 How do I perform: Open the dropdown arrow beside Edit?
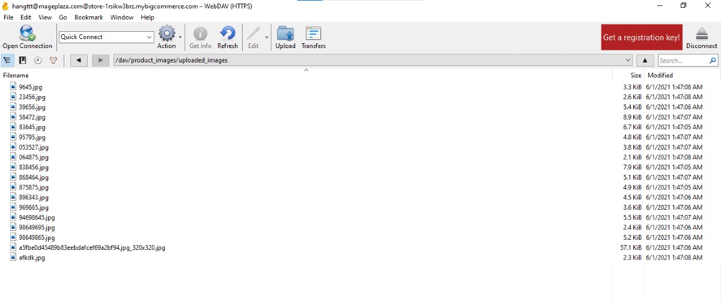[x=266, y=38]
